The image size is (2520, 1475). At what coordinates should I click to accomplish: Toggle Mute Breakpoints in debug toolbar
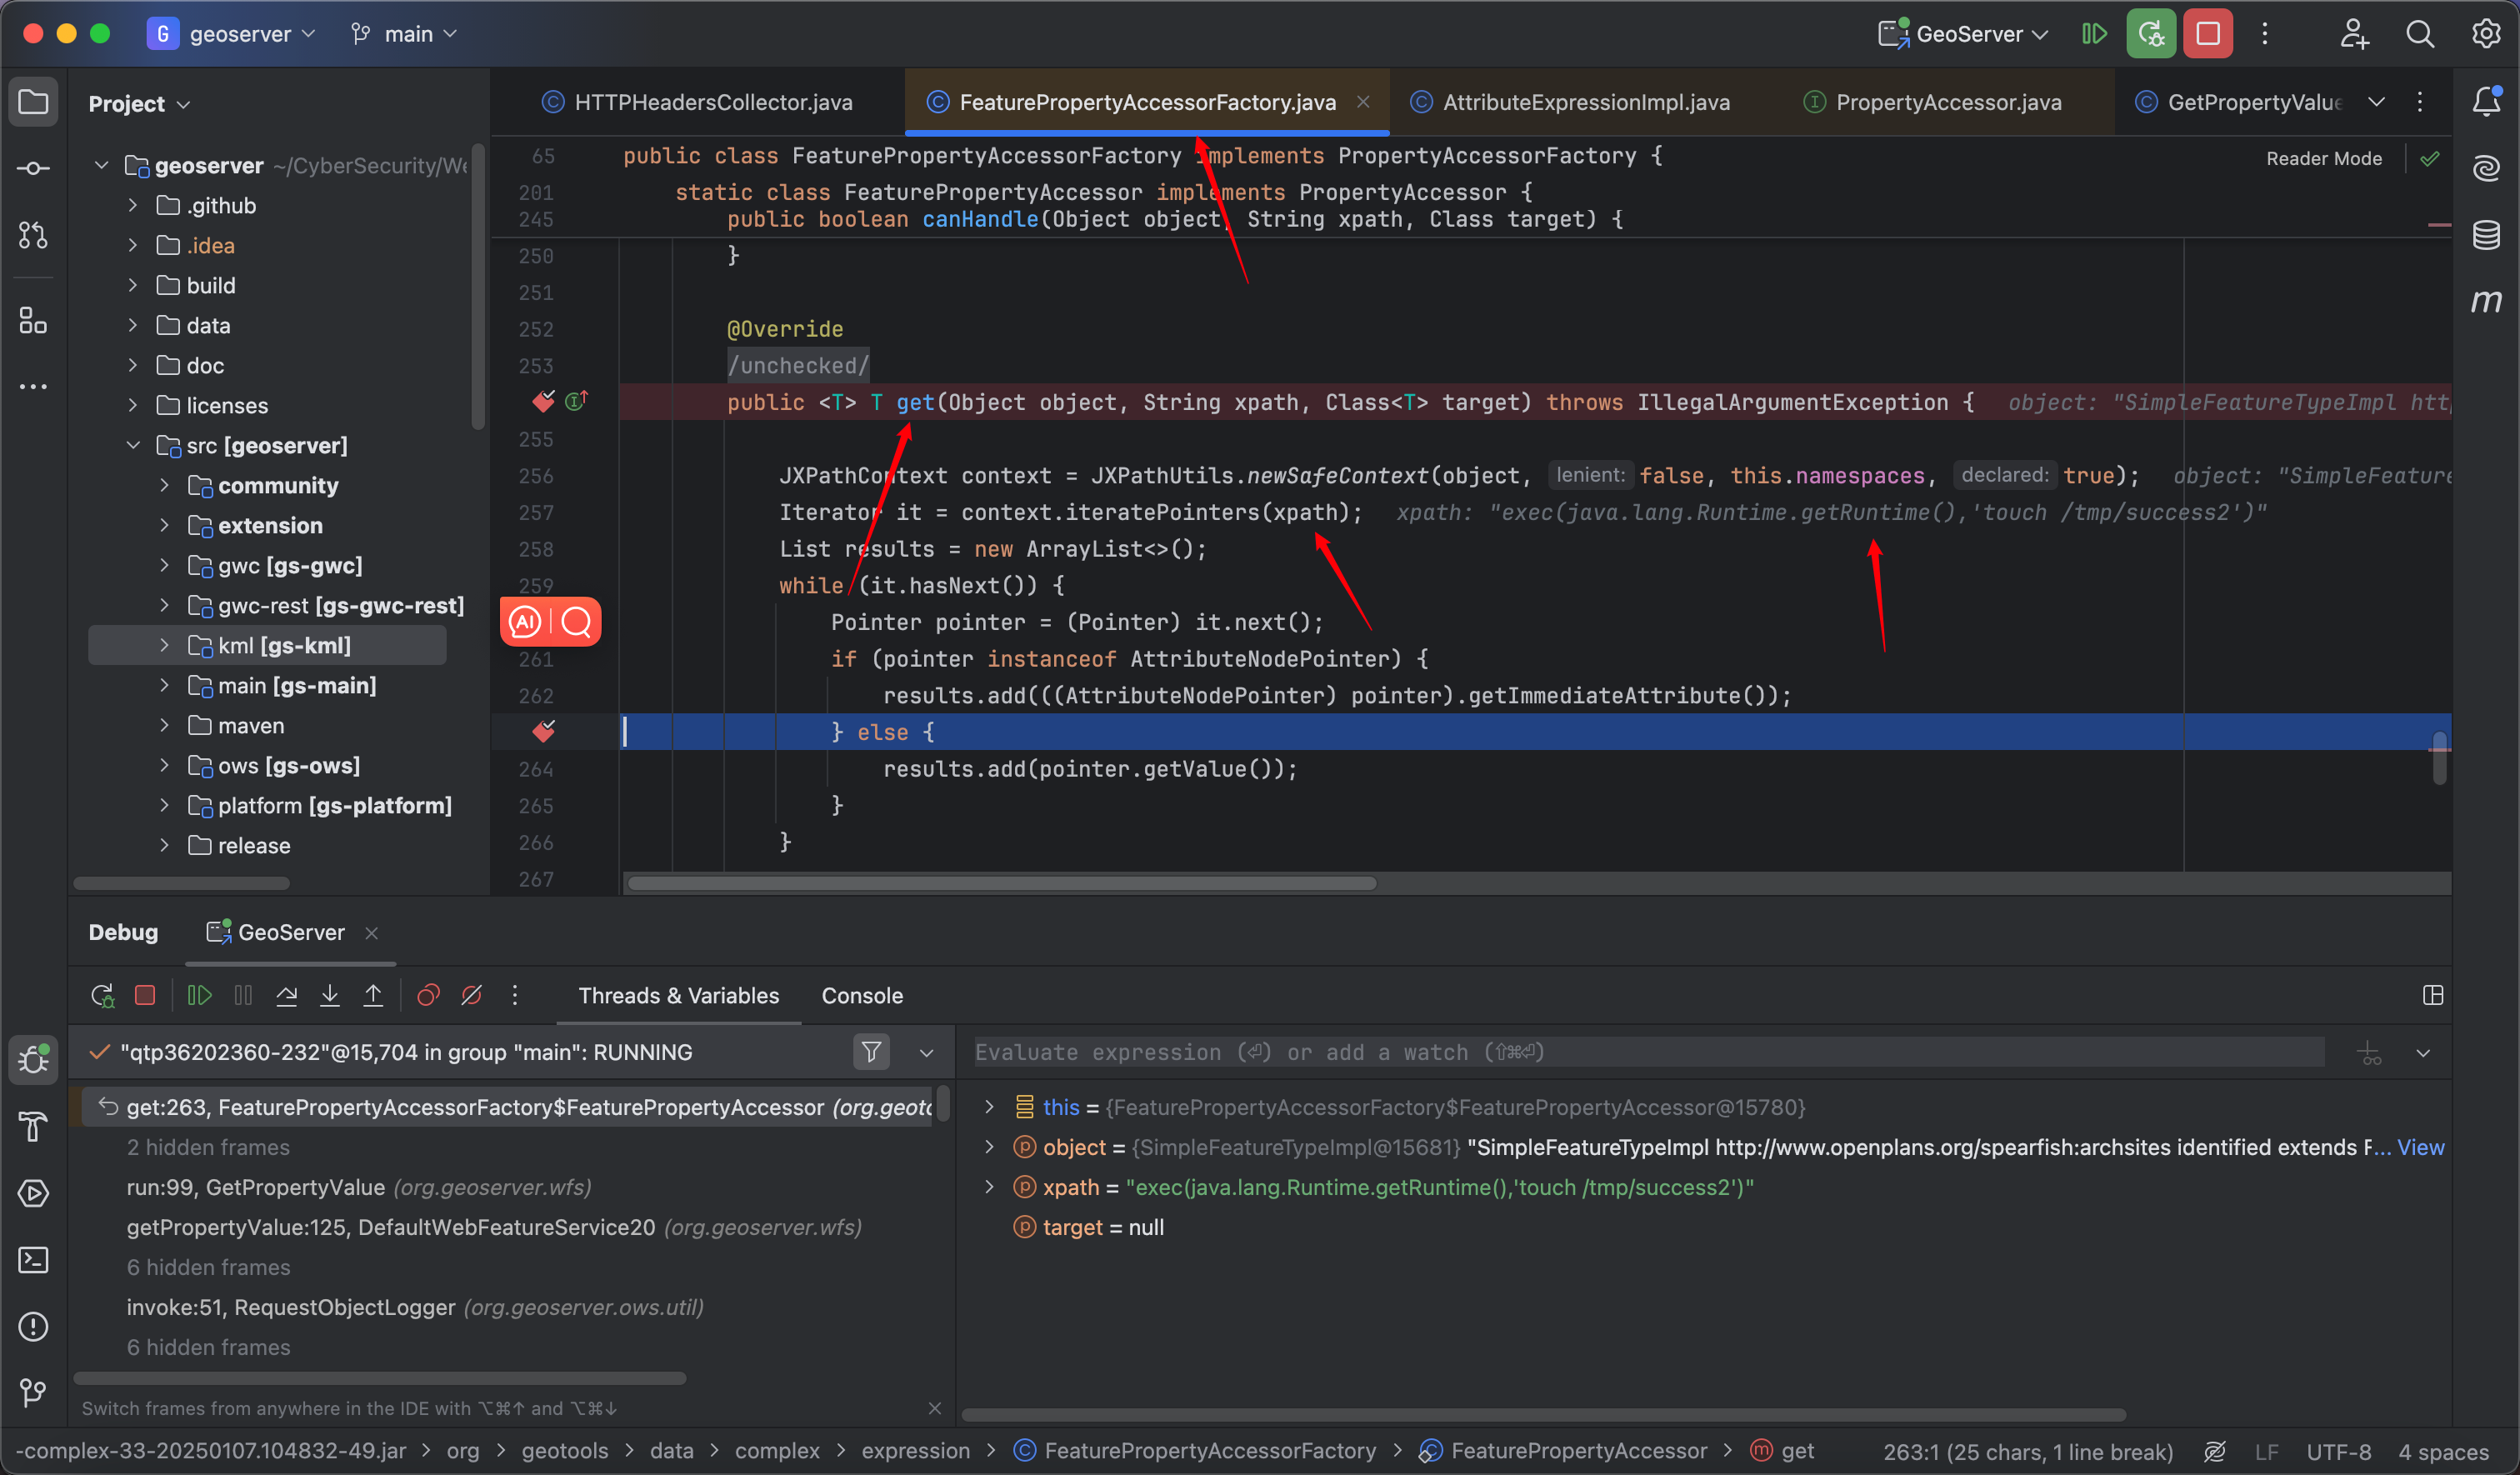click(472, 996)
